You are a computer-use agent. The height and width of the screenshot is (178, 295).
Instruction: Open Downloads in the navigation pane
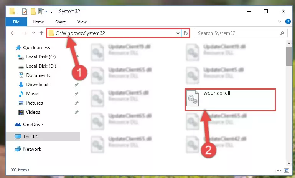pos(38,85)
